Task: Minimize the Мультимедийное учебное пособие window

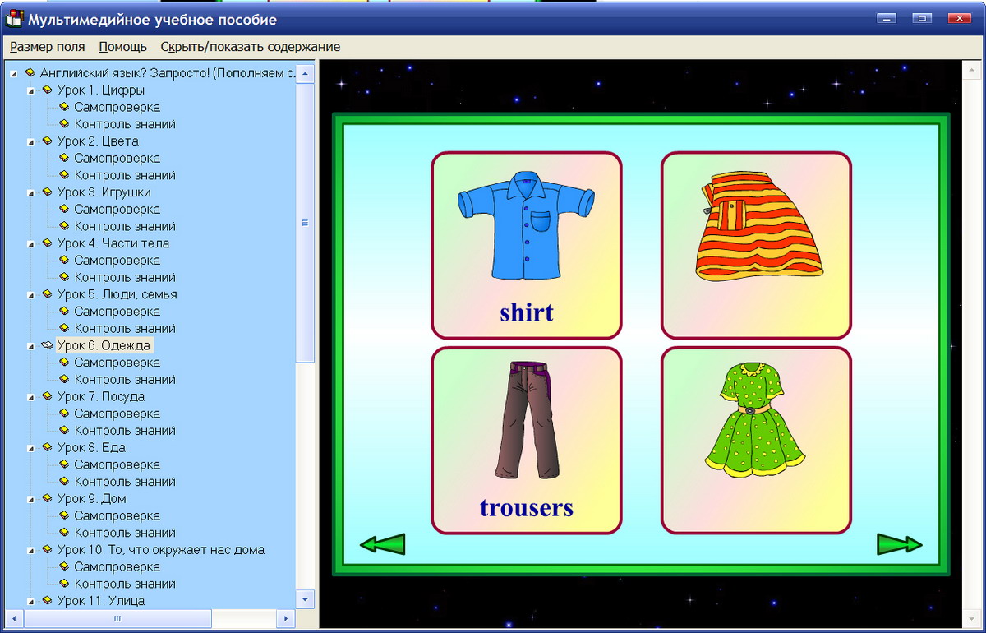Action: 886,18
